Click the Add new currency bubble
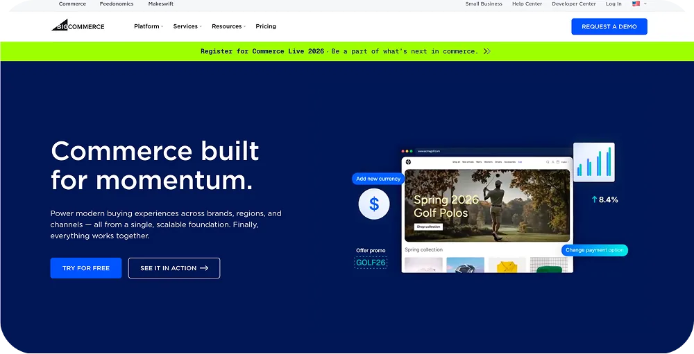The image size is (694, 354). click(x=378, y=179)
